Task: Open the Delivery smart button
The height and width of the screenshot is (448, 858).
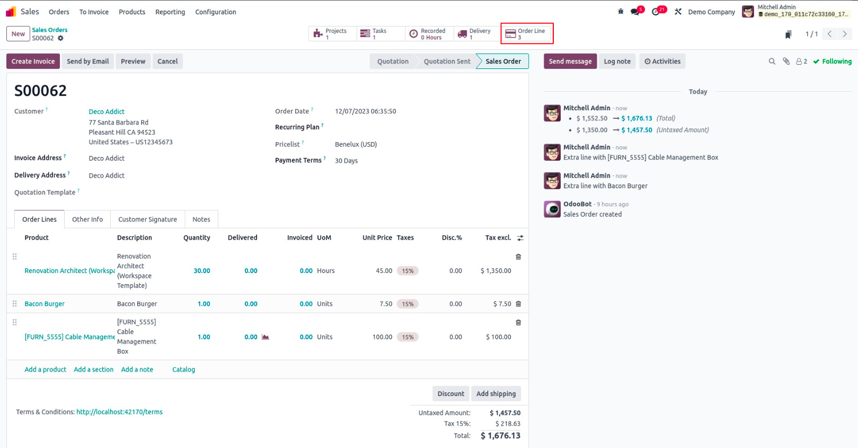Action: coord(476,34)
